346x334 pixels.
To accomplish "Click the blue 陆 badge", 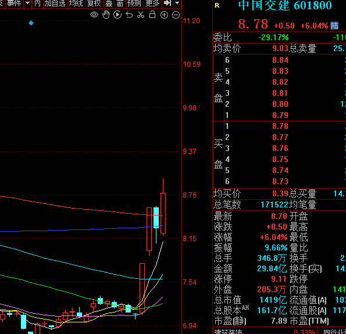I will coord(334,26).
